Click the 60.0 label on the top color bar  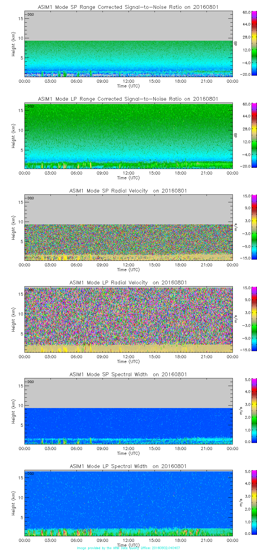247,13
